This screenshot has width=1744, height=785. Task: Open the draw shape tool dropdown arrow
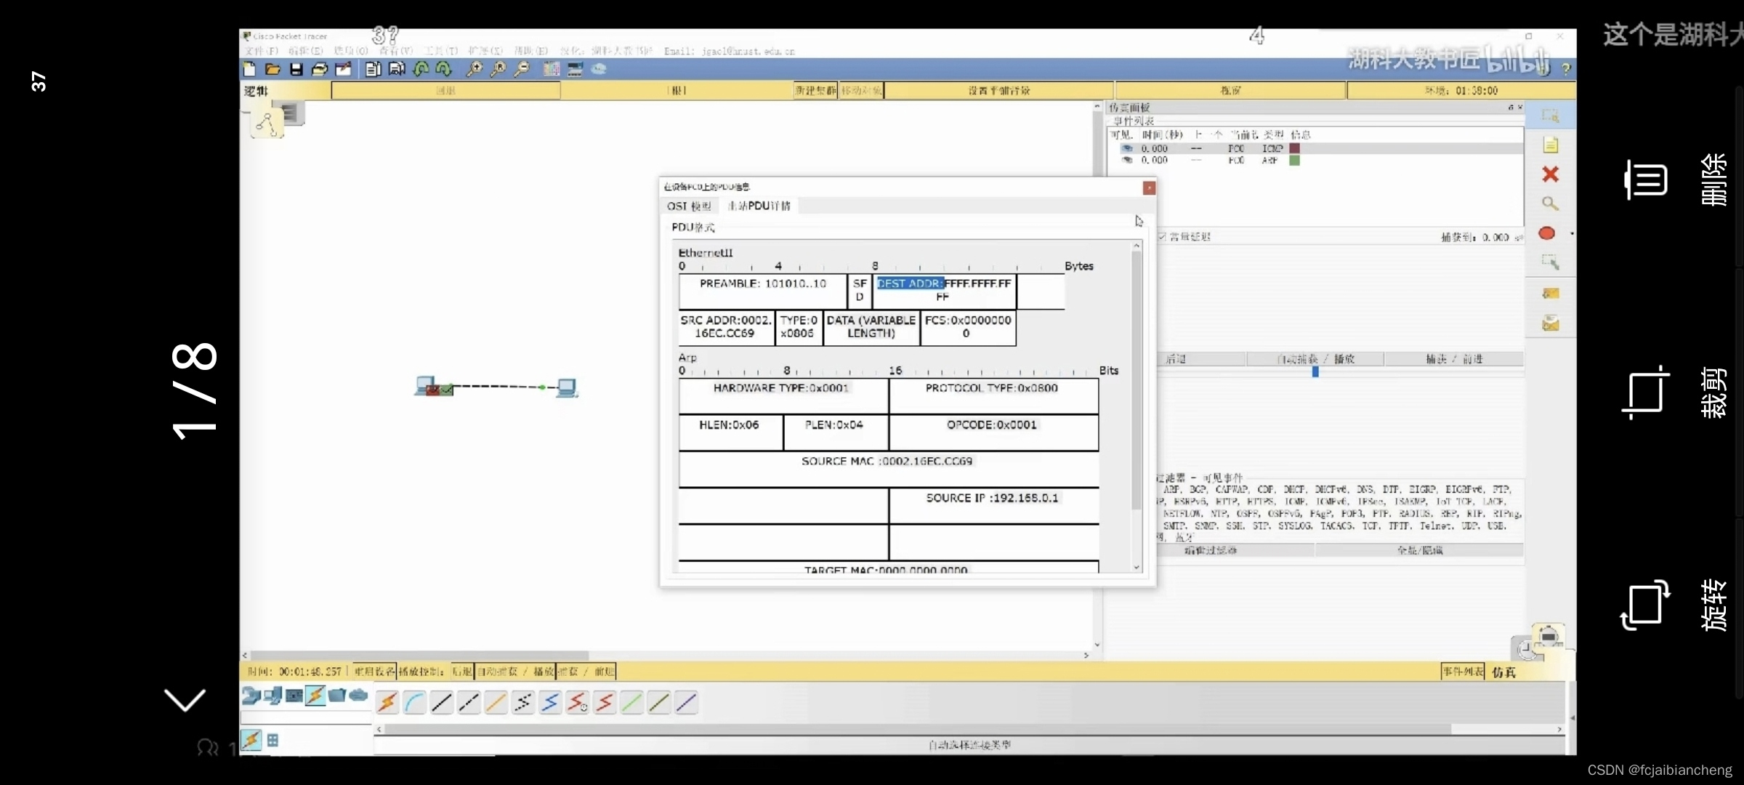tap(1572, 234)
